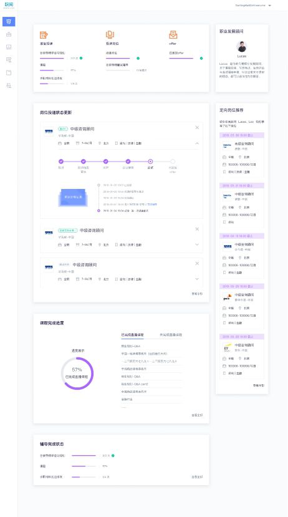Switch to the 已完成直播课程 tab
The image size is (288, 517).
coord(132,335)
